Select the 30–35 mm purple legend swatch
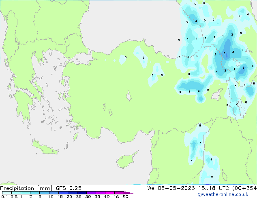 (91, 193)
